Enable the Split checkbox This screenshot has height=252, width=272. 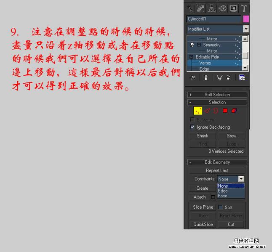(220, 207)
